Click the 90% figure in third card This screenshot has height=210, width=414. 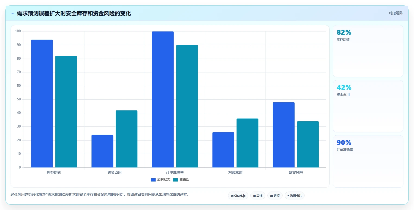(x=344, y=142)
